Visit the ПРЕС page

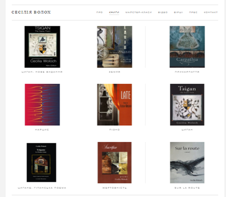193,12
